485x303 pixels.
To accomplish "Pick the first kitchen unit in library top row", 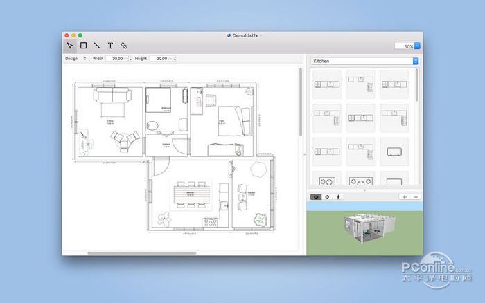I will coord(327,84).
